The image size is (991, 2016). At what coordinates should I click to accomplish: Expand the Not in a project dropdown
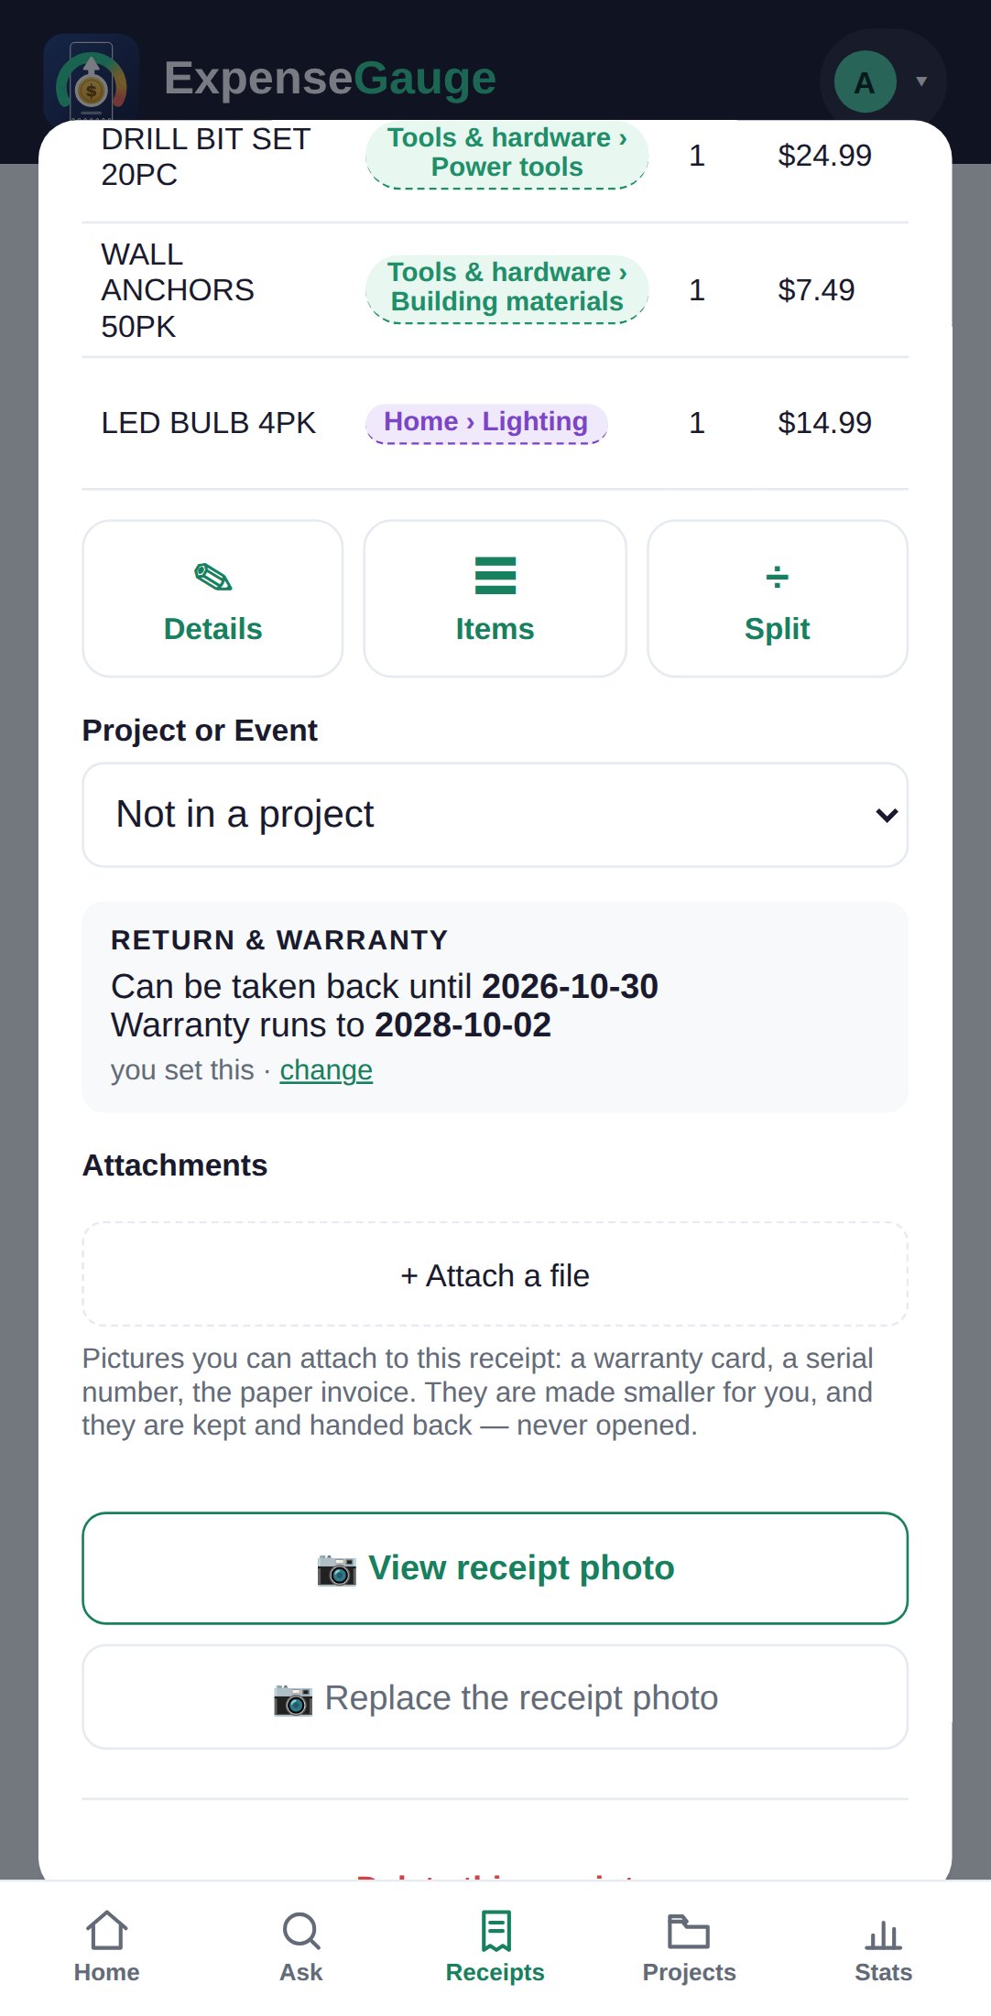coord(495,815)
